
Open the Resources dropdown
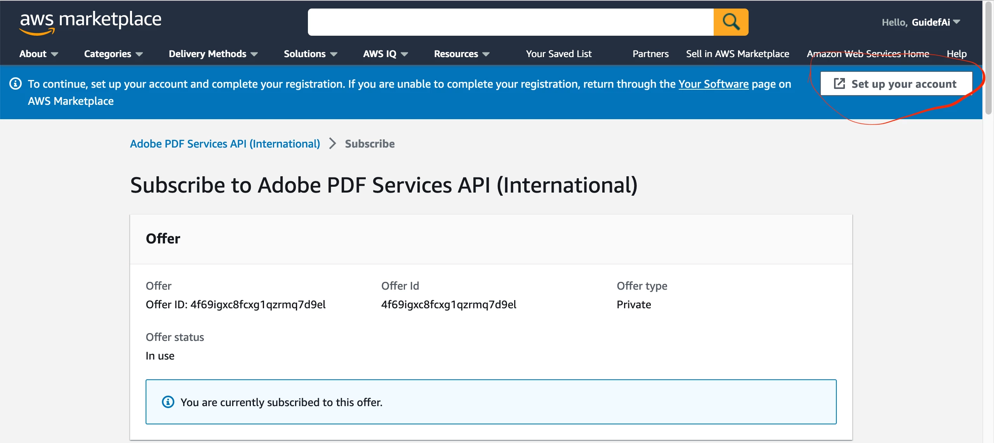[x=461, y=54]
